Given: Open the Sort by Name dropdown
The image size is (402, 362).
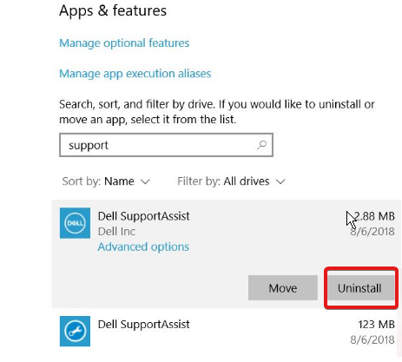Looking at the screenshot, I should pos(106,181).
